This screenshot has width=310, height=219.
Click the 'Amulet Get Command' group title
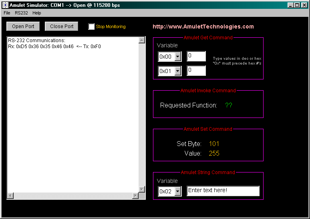(208, 38)
